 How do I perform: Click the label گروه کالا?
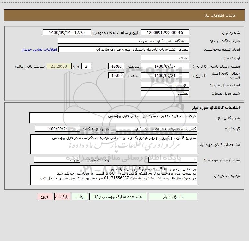[232, 129]
